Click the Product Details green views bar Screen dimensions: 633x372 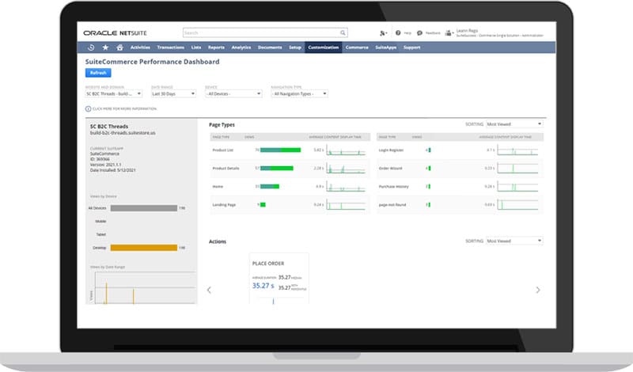tap(276, 168)
